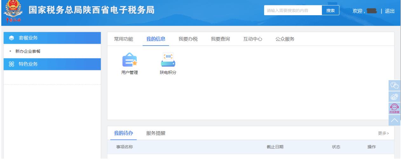401x164 pixels.
Task: Switch to the 服务提醒 tab
Action: point(156,133)
